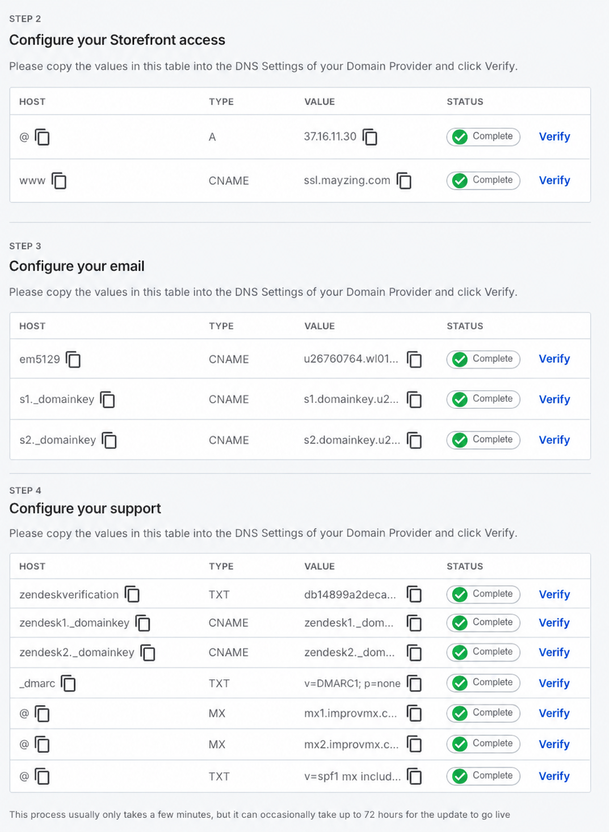Verify the zendesk1._domainkey record
609x832 pixels.
point(555,623)
